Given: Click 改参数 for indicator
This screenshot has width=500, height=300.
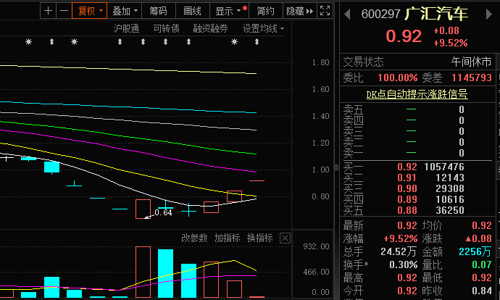Looking at the screenshot, I should [194, 238].
